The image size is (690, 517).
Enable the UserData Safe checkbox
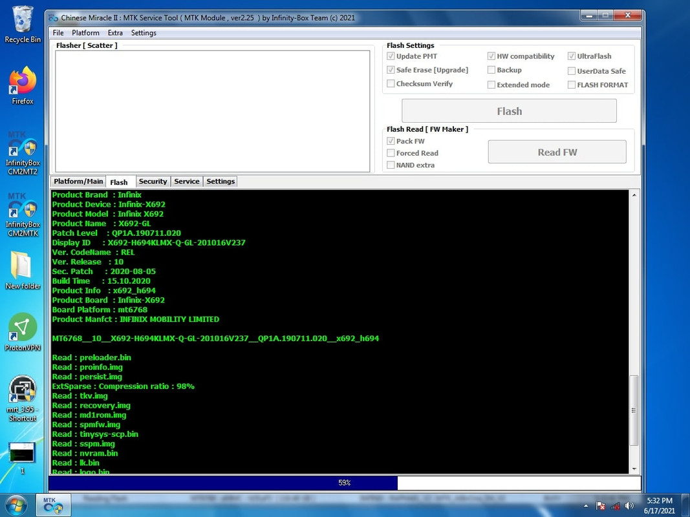point(572,71)
